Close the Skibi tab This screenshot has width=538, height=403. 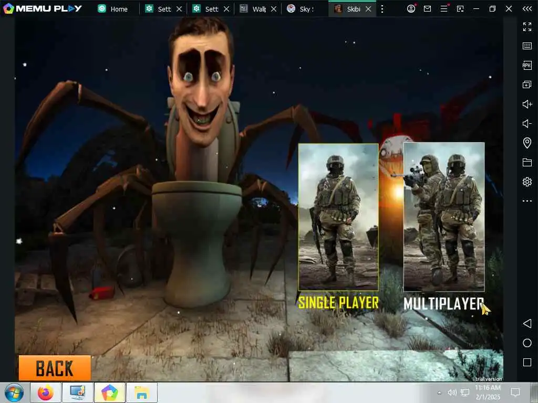pos(368,9)
